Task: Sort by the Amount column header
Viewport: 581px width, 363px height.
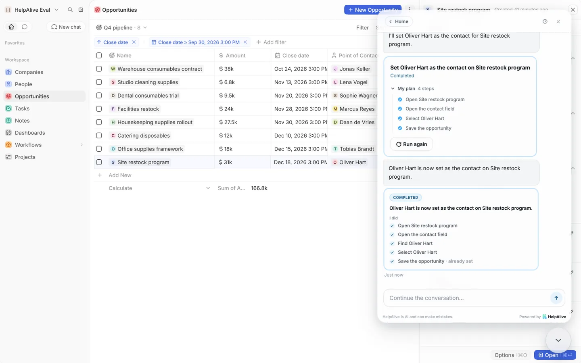Action: (243, 55)
